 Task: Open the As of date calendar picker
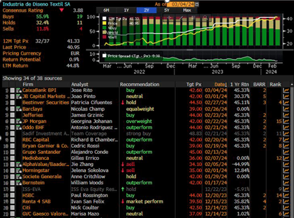[x=197, y=4]
